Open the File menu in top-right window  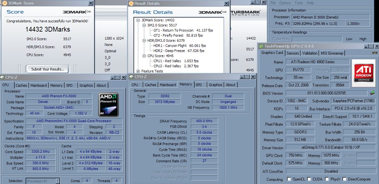pyautogui.click(x=273, y=3)
